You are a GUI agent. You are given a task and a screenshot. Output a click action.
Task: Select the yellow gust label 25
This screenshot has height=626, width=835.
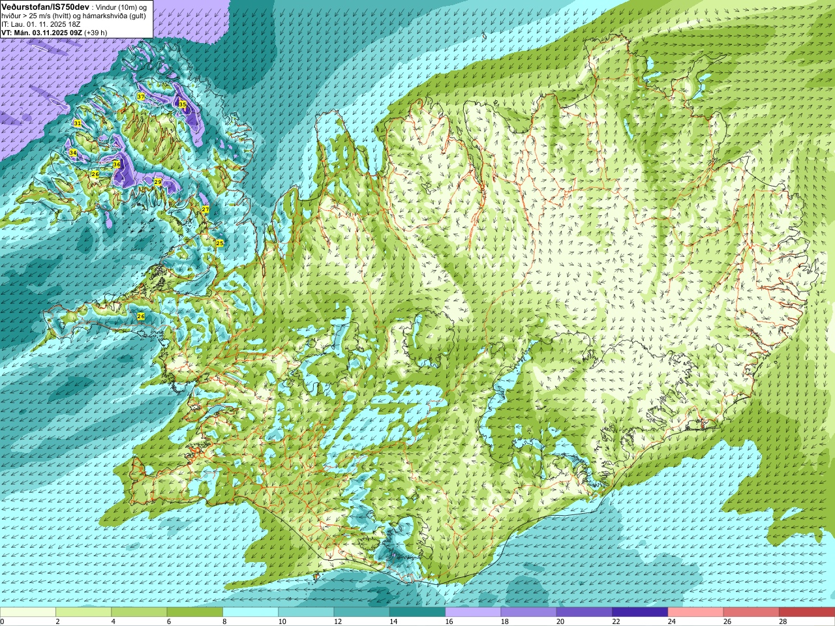tap(220, 243)
